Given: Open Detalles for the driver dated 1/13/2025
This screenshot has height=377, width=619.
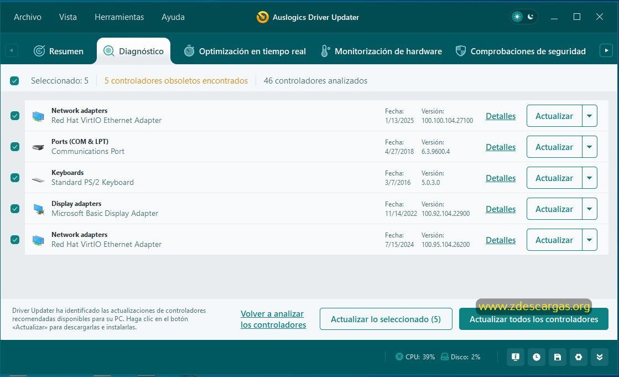Looking at the screenshot, I should coord(501,116).
